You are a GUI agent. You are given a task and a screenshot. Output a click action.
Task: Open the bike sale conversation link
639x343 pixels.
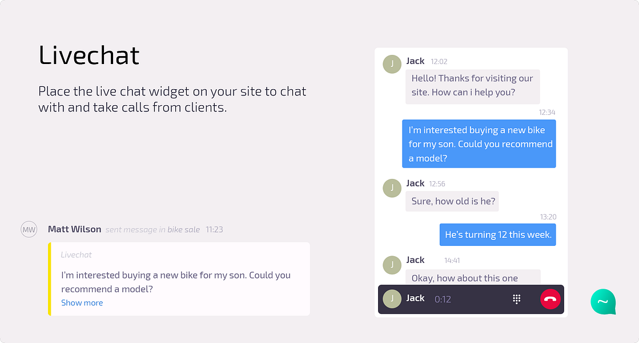click(183, 230)
